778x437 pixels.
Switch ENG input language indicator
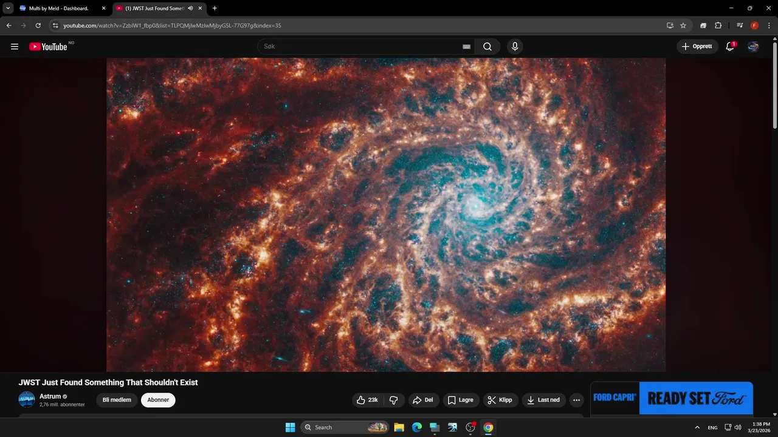pos(712,427)
